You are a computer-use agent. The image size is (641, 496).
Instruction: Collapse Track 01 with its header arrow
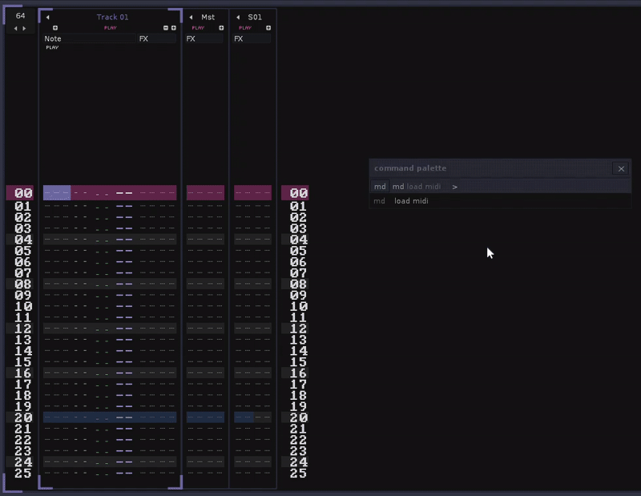click(48, 17)
